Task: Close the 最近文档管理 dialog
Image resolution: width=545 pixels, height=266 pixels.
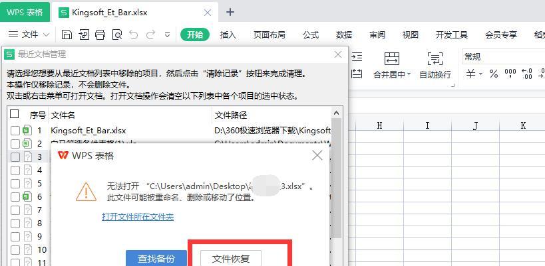Action: [338, 54]
